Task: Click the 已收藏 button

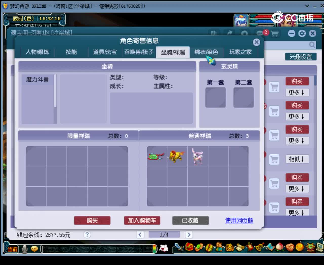Action: pos(190,220)
